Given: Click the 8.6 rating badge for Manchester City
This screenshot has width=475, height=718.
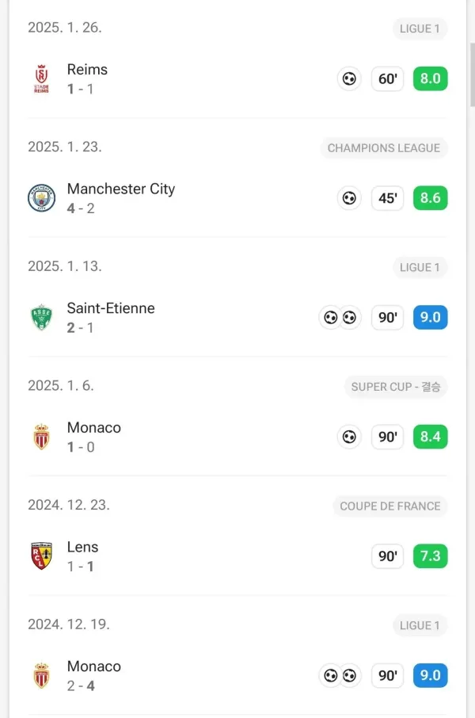Looking at the screenshot, I should (x=430, y=198).
